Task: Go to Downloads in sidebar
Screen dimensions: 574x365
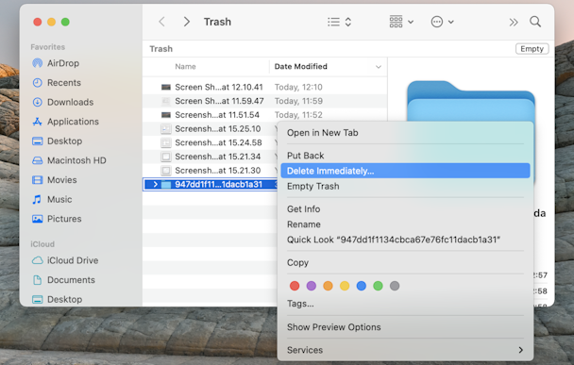Action: point(62,102)
